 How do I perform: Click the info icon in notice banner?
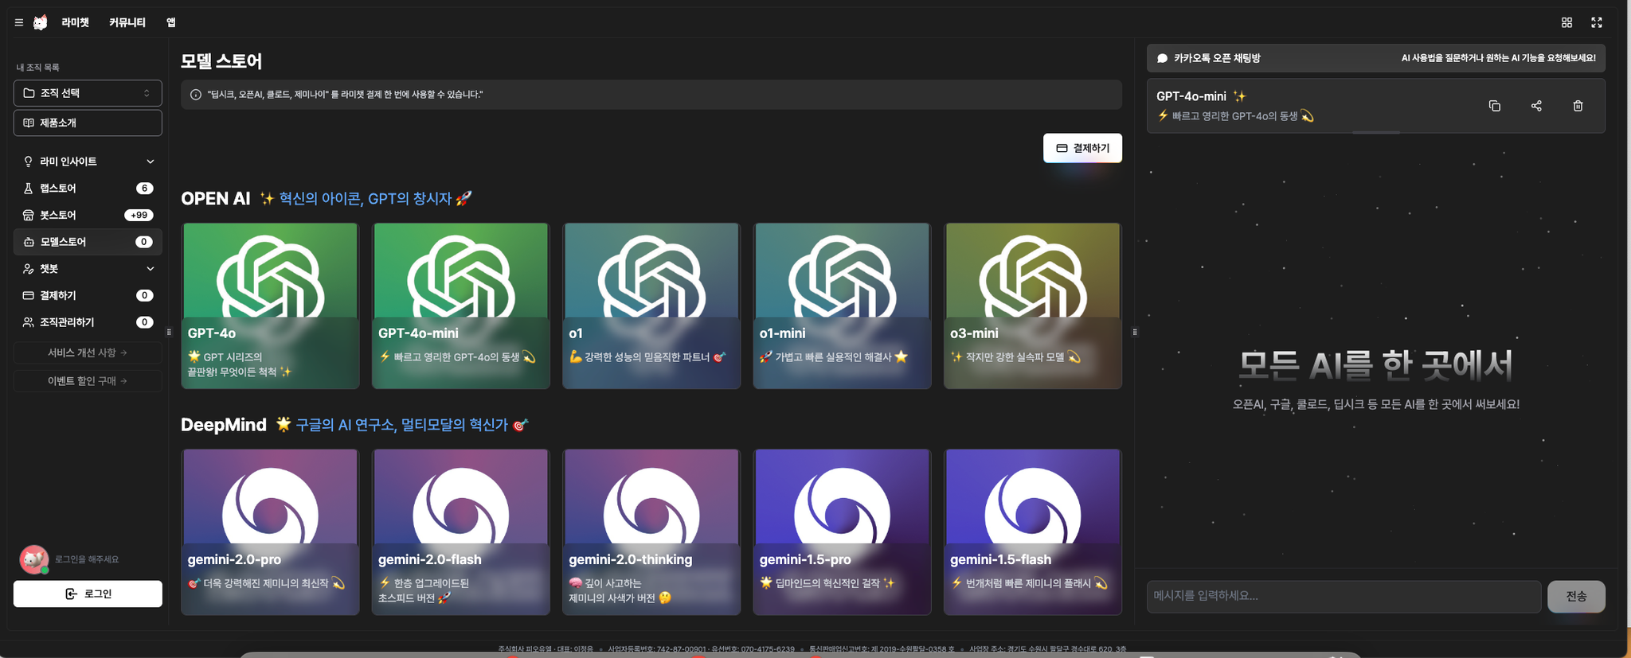pos(196,95)
